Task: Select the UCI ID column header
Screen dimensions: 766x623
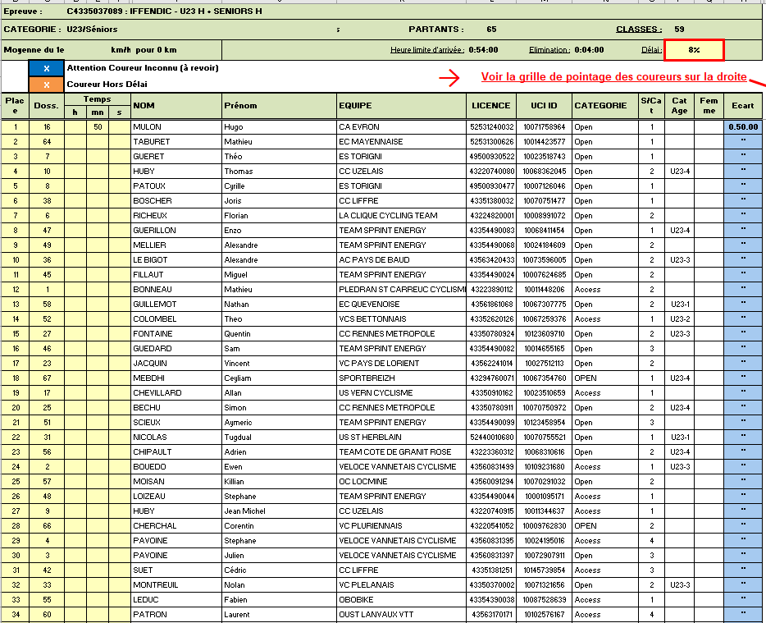Action: 543,106
